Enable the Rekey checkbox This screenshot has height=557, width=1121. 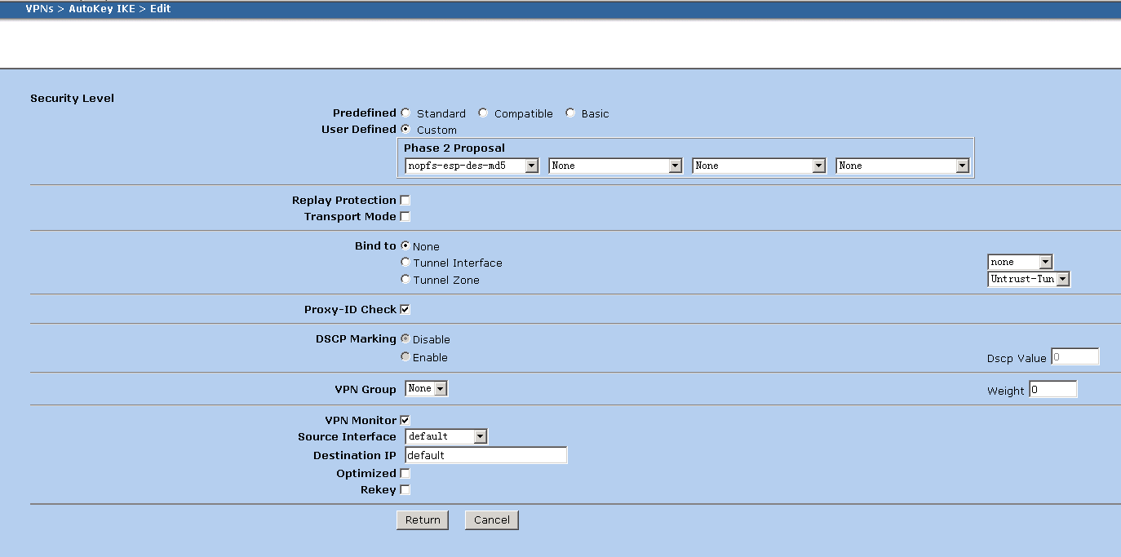405,490
